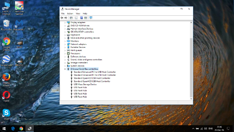The image size is (234, 132).
Task: Expand Keyboards node
Action: click(x=65, y=35)
